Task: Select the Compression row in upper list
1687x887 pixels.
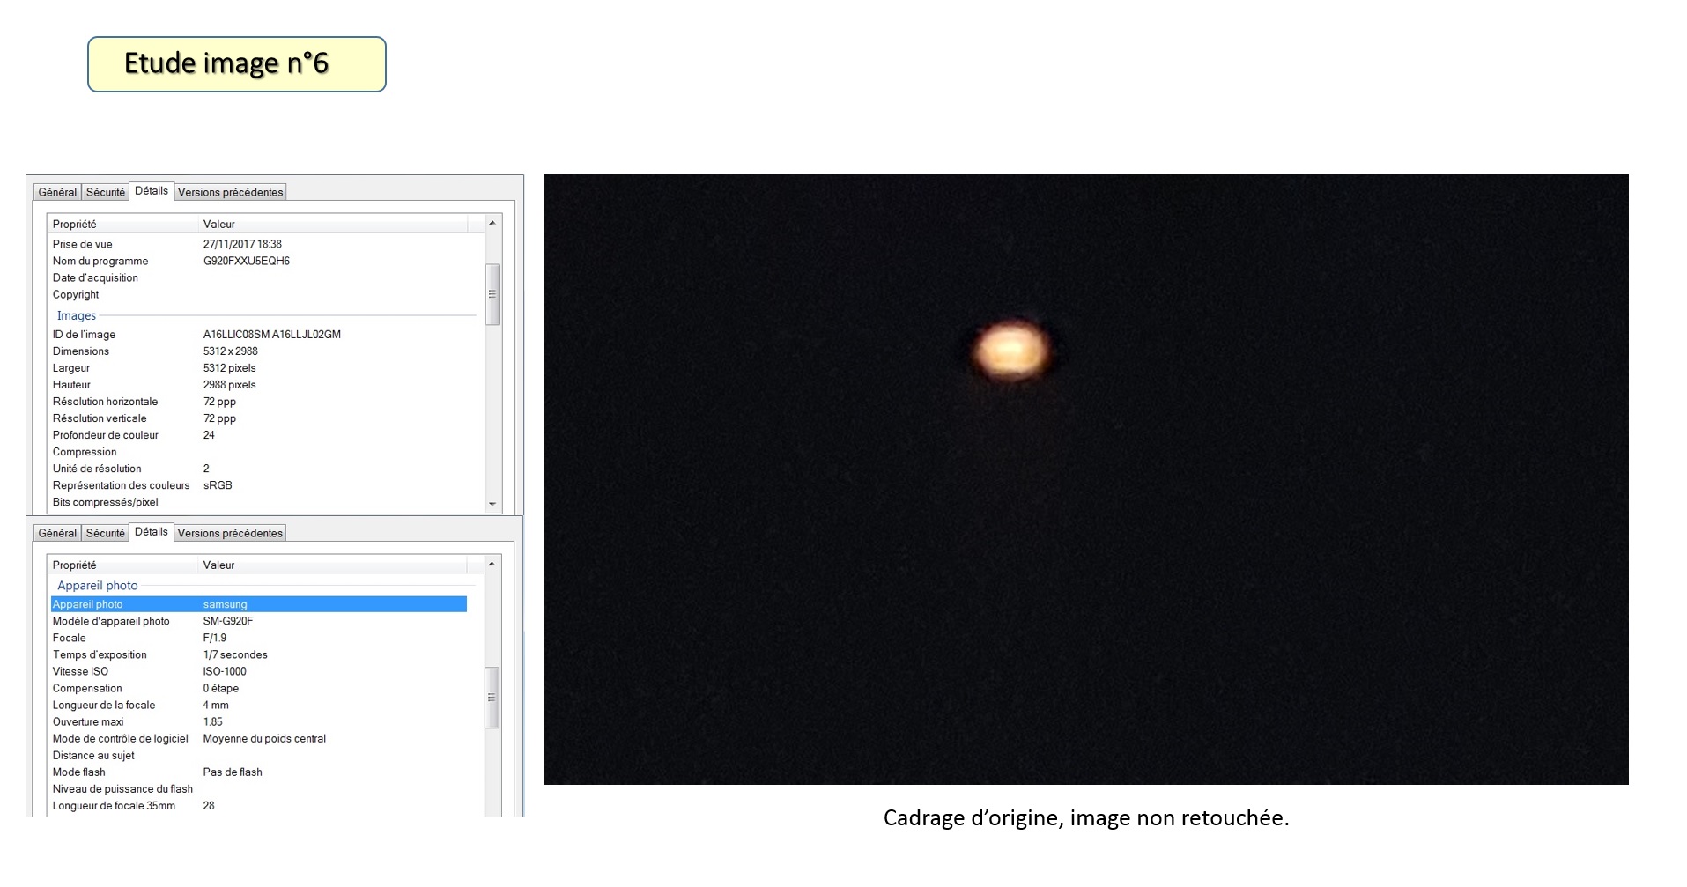Action: click(259, 452)
